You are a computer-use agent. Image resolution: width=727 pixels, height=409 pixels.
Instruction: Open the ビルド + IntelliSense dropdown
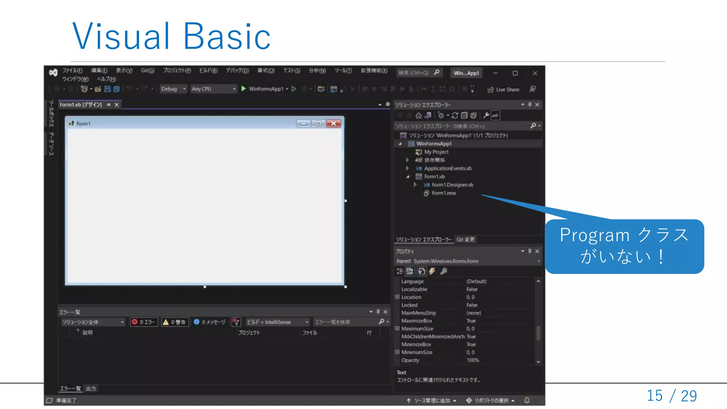click(278, 322)
